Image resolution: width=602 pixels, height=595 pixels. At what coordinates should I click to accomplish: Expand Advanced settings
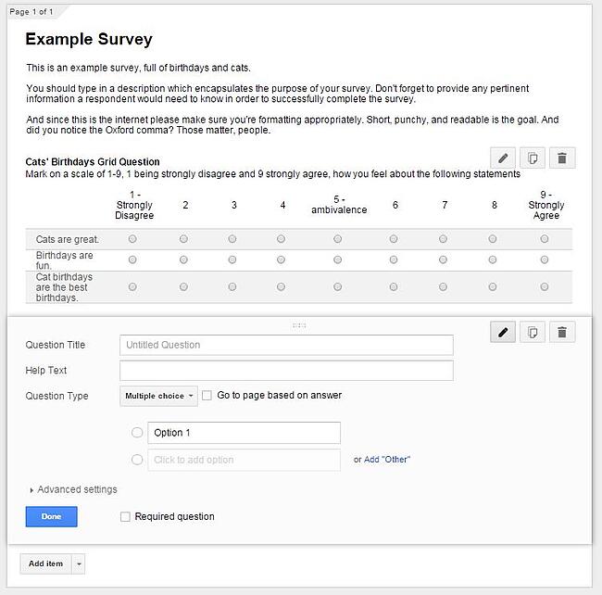(74, 489)
